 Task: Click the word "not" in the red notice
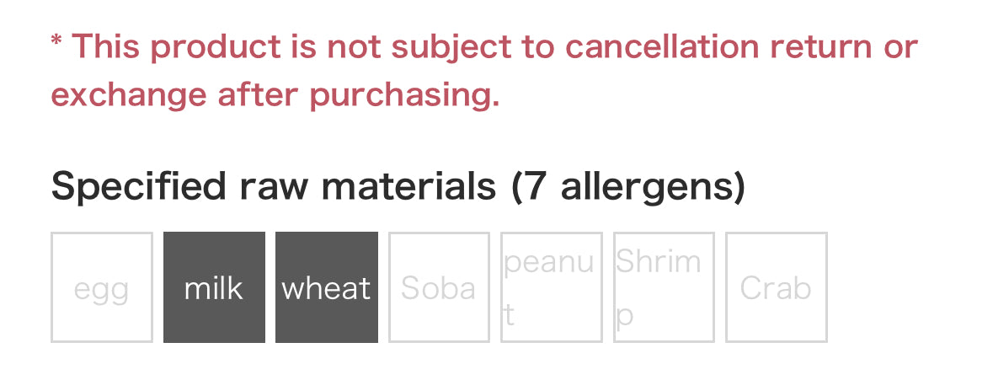click(355, 46)
